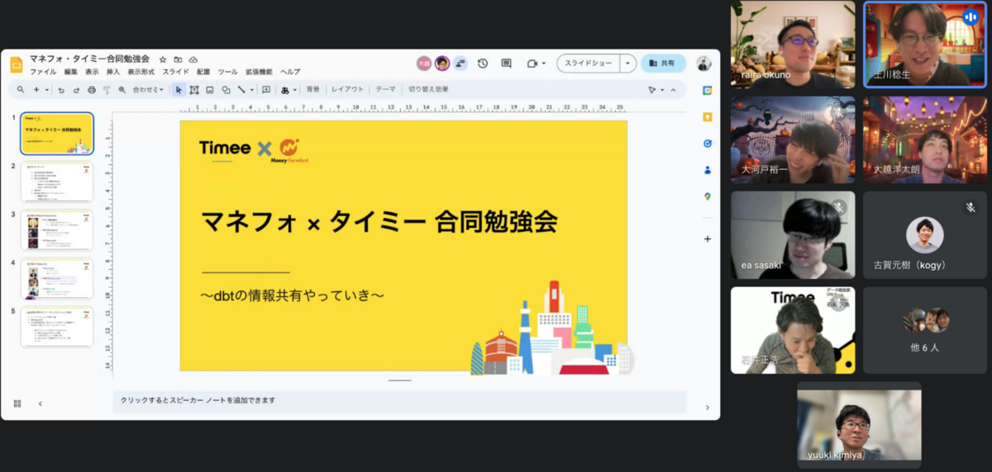The width and height of the screenshot is (992, 472).
Task: Undo the last action
Action: pos(61,89)
